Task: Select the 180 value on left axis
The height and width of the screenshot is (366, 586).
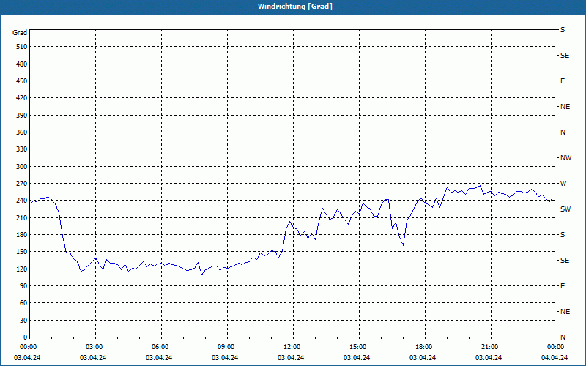Action: (x=22, y=235)
